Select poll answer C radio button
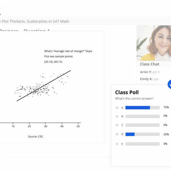 [117, 125]
